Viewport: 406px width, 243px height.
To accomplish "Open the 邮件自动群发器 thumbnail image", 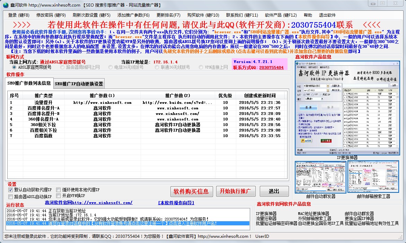I will 320,177.
